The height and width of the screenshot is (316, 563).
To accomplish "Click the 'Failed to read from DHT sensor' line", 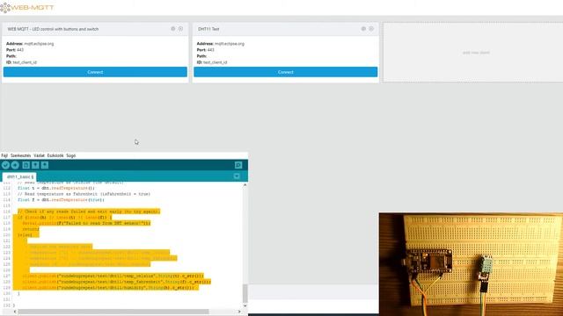I will (86, 223).
